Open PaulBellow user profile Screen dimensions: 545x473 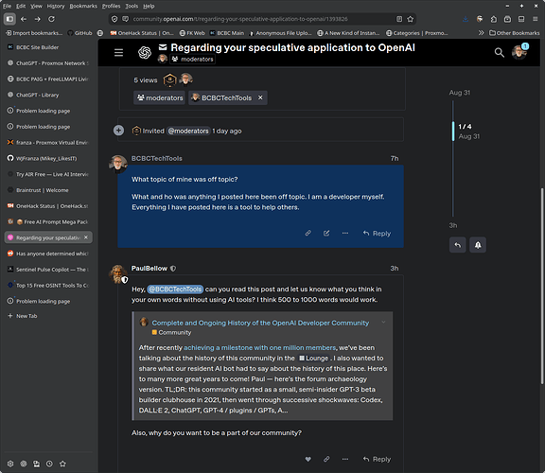tap(149, 269)
